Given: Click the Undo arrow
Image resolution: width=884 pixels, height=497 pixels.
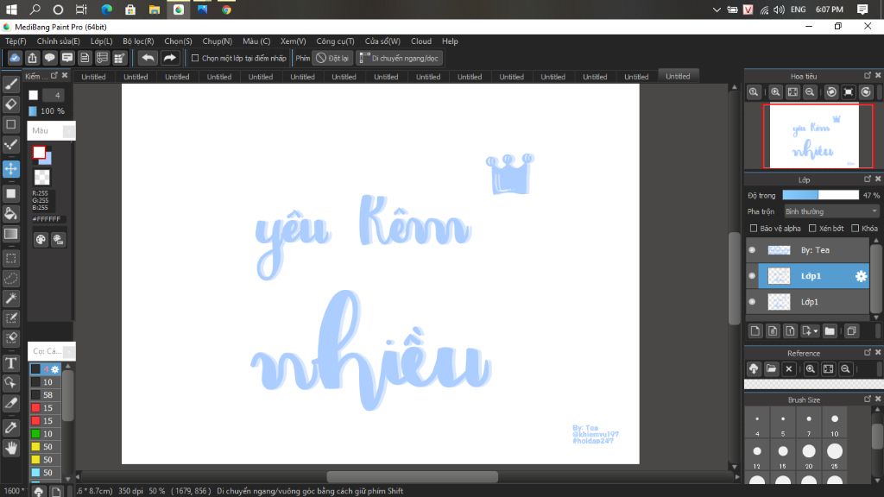Looking at the screenshot, I should [148, 58].
